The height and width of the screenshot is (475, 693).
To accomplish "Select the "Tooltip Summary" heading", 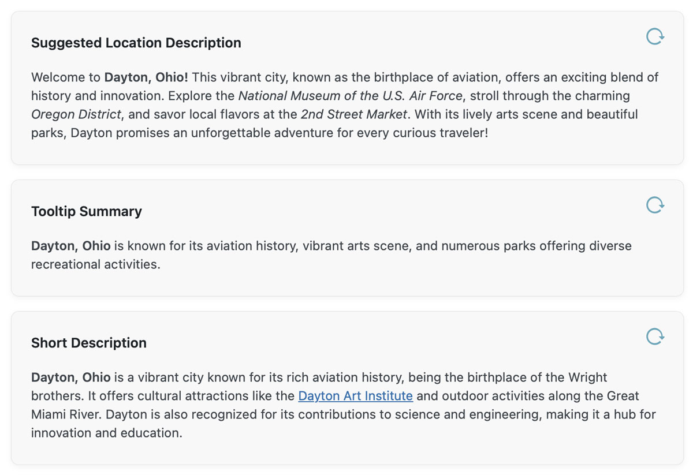I will pyautogui.click(x=87, y=211).
